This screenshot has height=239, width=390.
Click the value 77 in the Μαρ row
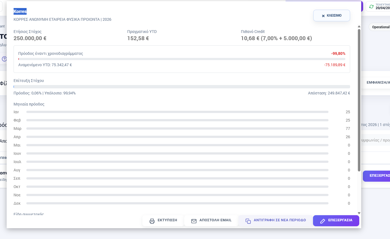(348, 129)
